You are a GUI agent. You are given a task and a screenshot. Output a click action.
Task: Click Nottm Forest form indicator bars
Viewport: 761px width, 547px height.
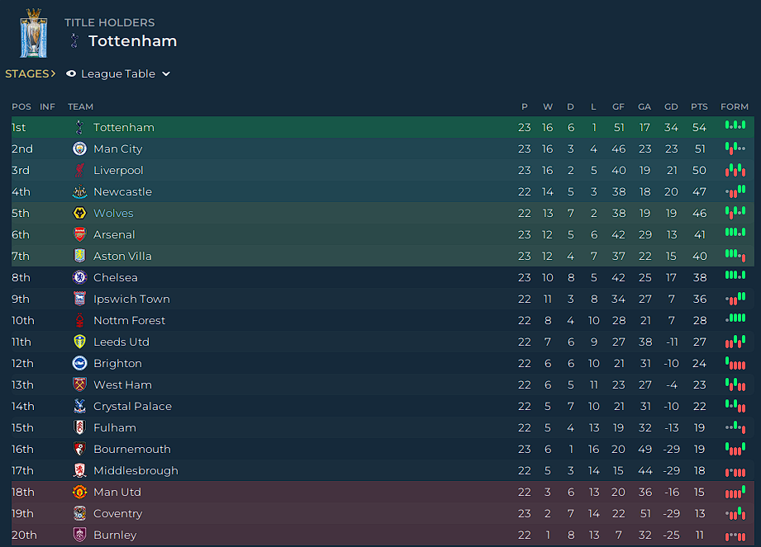click(x=735, y=318)
